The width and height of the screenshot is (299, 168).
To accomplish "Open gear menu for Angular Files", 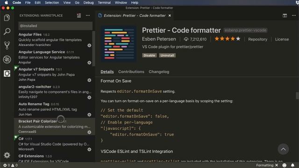I will pyautogui.click(x=89, y=45).
